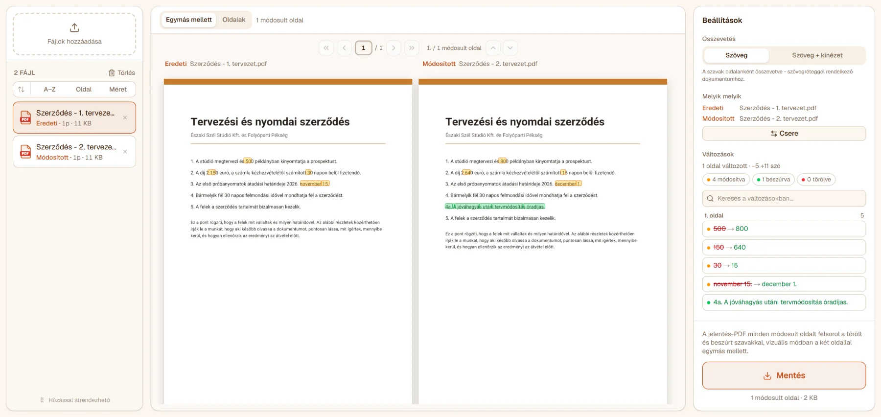Open the Fájlok hozzáadása drop zone
This screenshot has height=417, width=881.
pyautogui.click(x=74, y=34)
